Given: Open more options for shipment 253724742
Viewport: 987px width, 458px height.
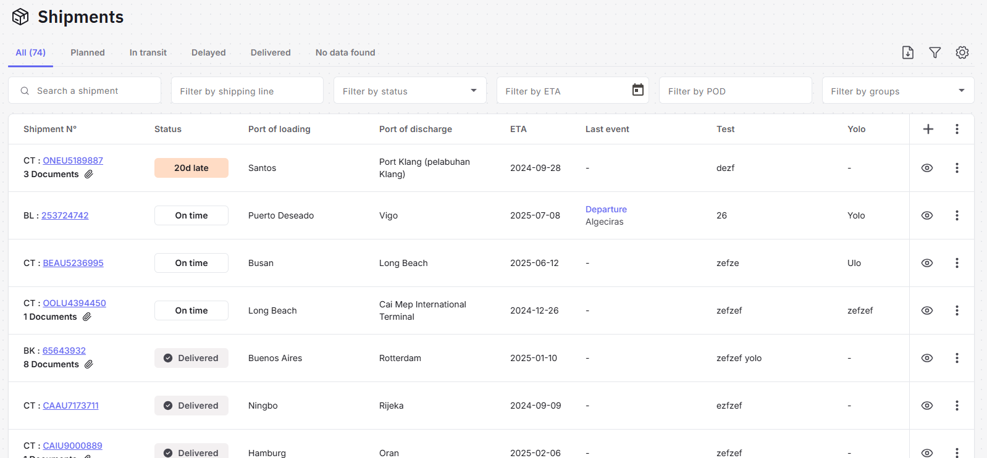Looking at the screenshot, I should 957,215.
